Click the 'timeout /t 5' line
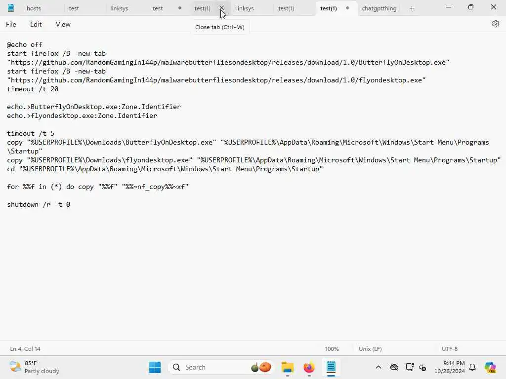Screen dimensions: 506x379 (31, 133)
